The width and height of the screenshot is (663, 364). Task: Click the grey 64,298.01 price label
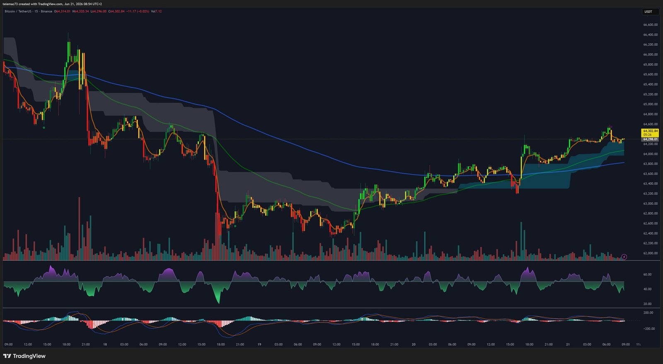[x=650, y=139]
